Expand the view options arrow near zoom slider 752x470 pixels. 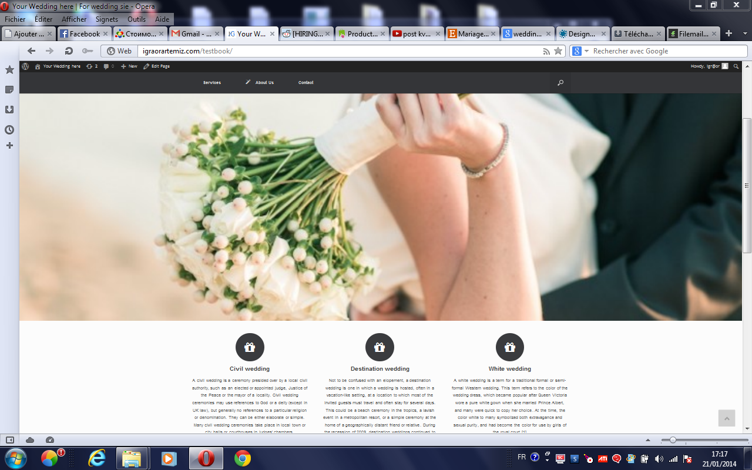tap(648, 440)
